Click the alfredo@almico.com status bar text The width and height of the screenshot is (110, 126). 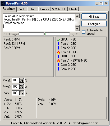pyautogui.click(x=85, y=123)
